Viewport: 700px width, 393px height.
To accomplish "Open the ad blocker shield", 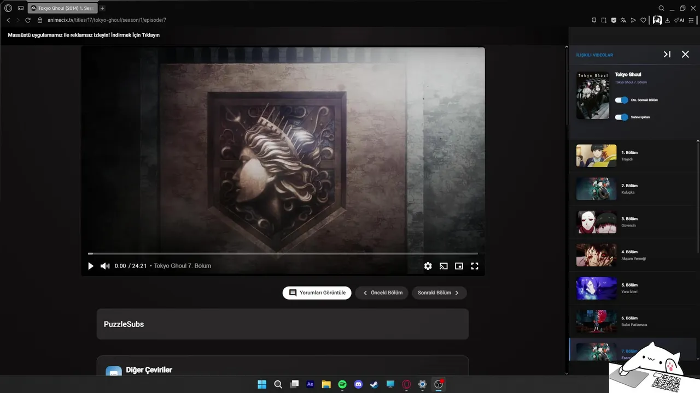I will point(614,20).
